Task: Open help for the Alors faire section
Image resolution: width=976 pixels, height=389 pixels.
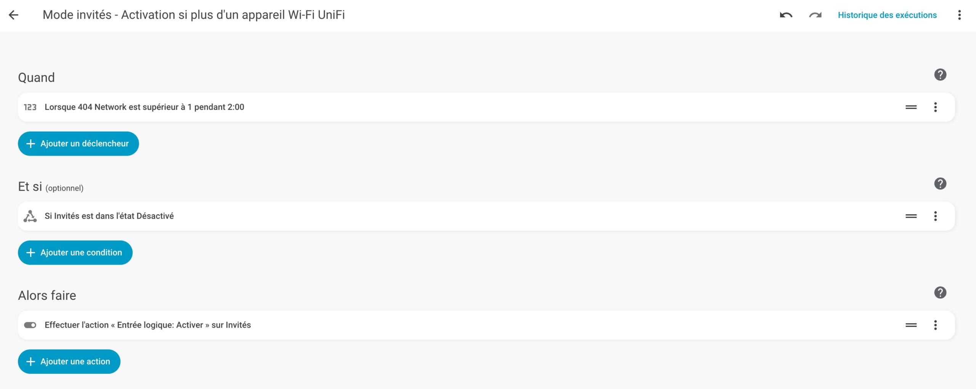Action: (940, 293)
